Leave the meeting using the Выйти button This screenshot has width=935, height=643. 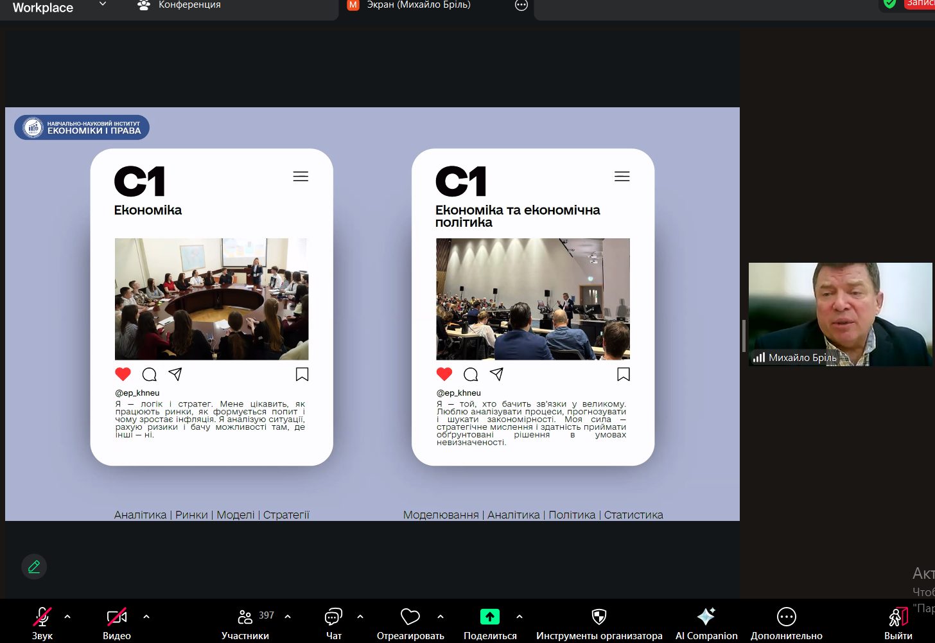click(898, 618)
